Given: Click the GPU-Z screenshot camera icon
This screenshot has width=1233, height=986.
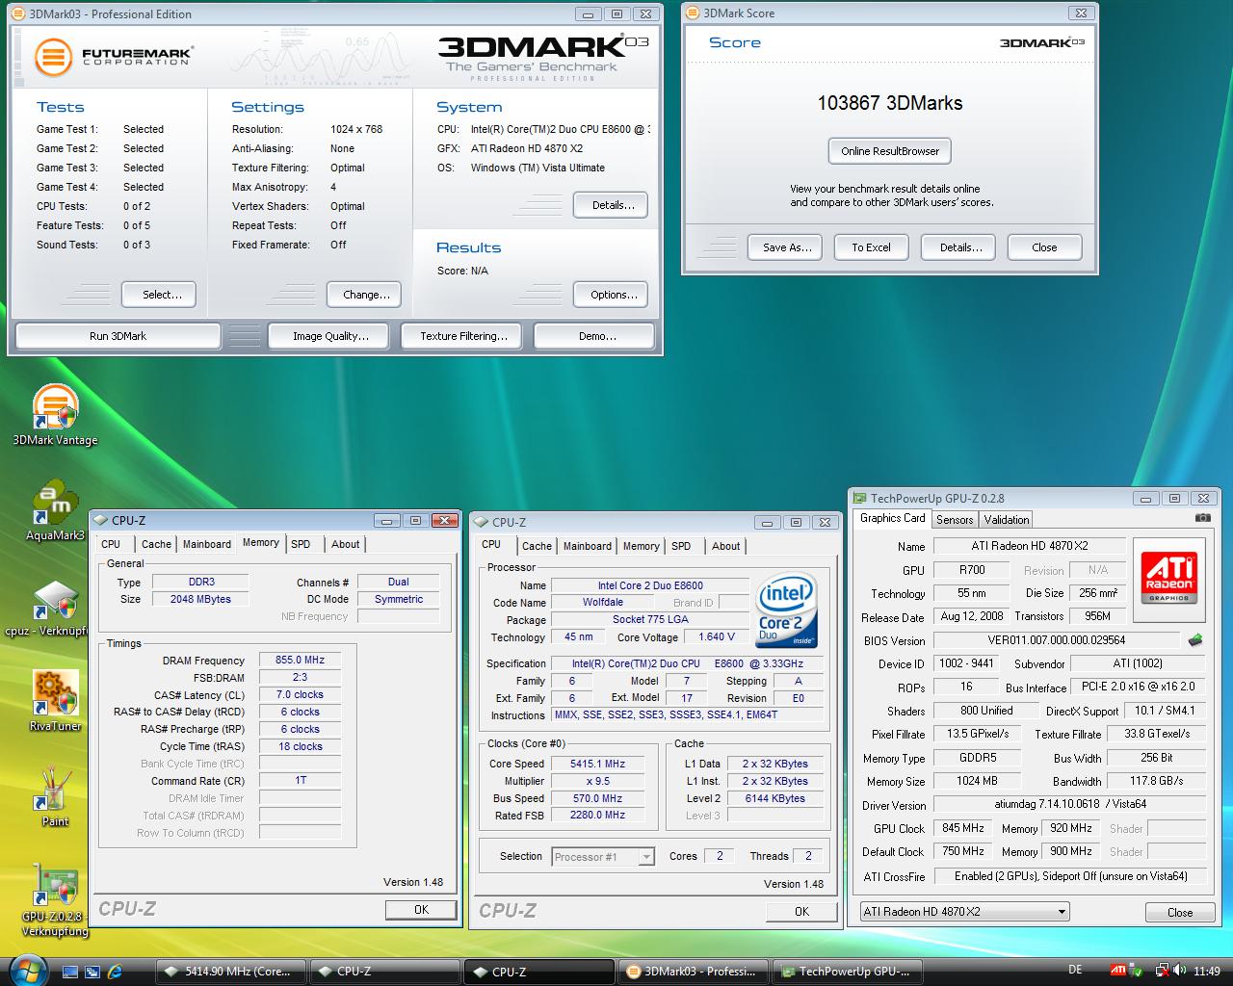Looking at the screenshot, I should tap(1202, 518).
